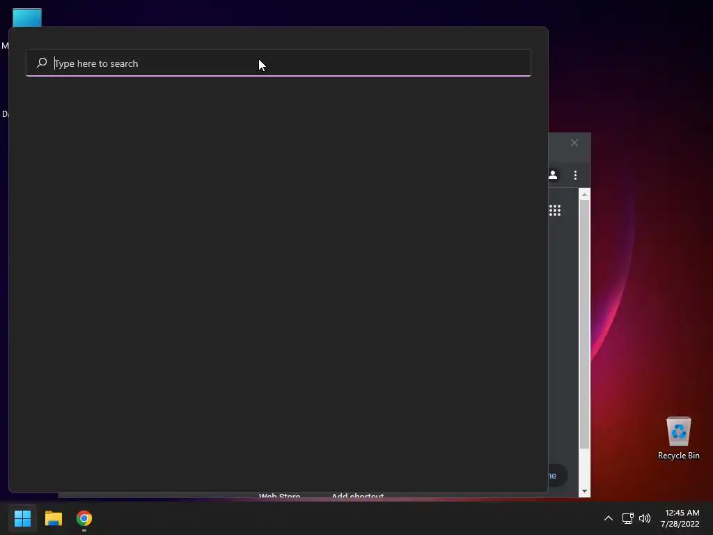713x535 pixels.
Task: Open the Google apps grid icon
Action: tap(555, 210)
